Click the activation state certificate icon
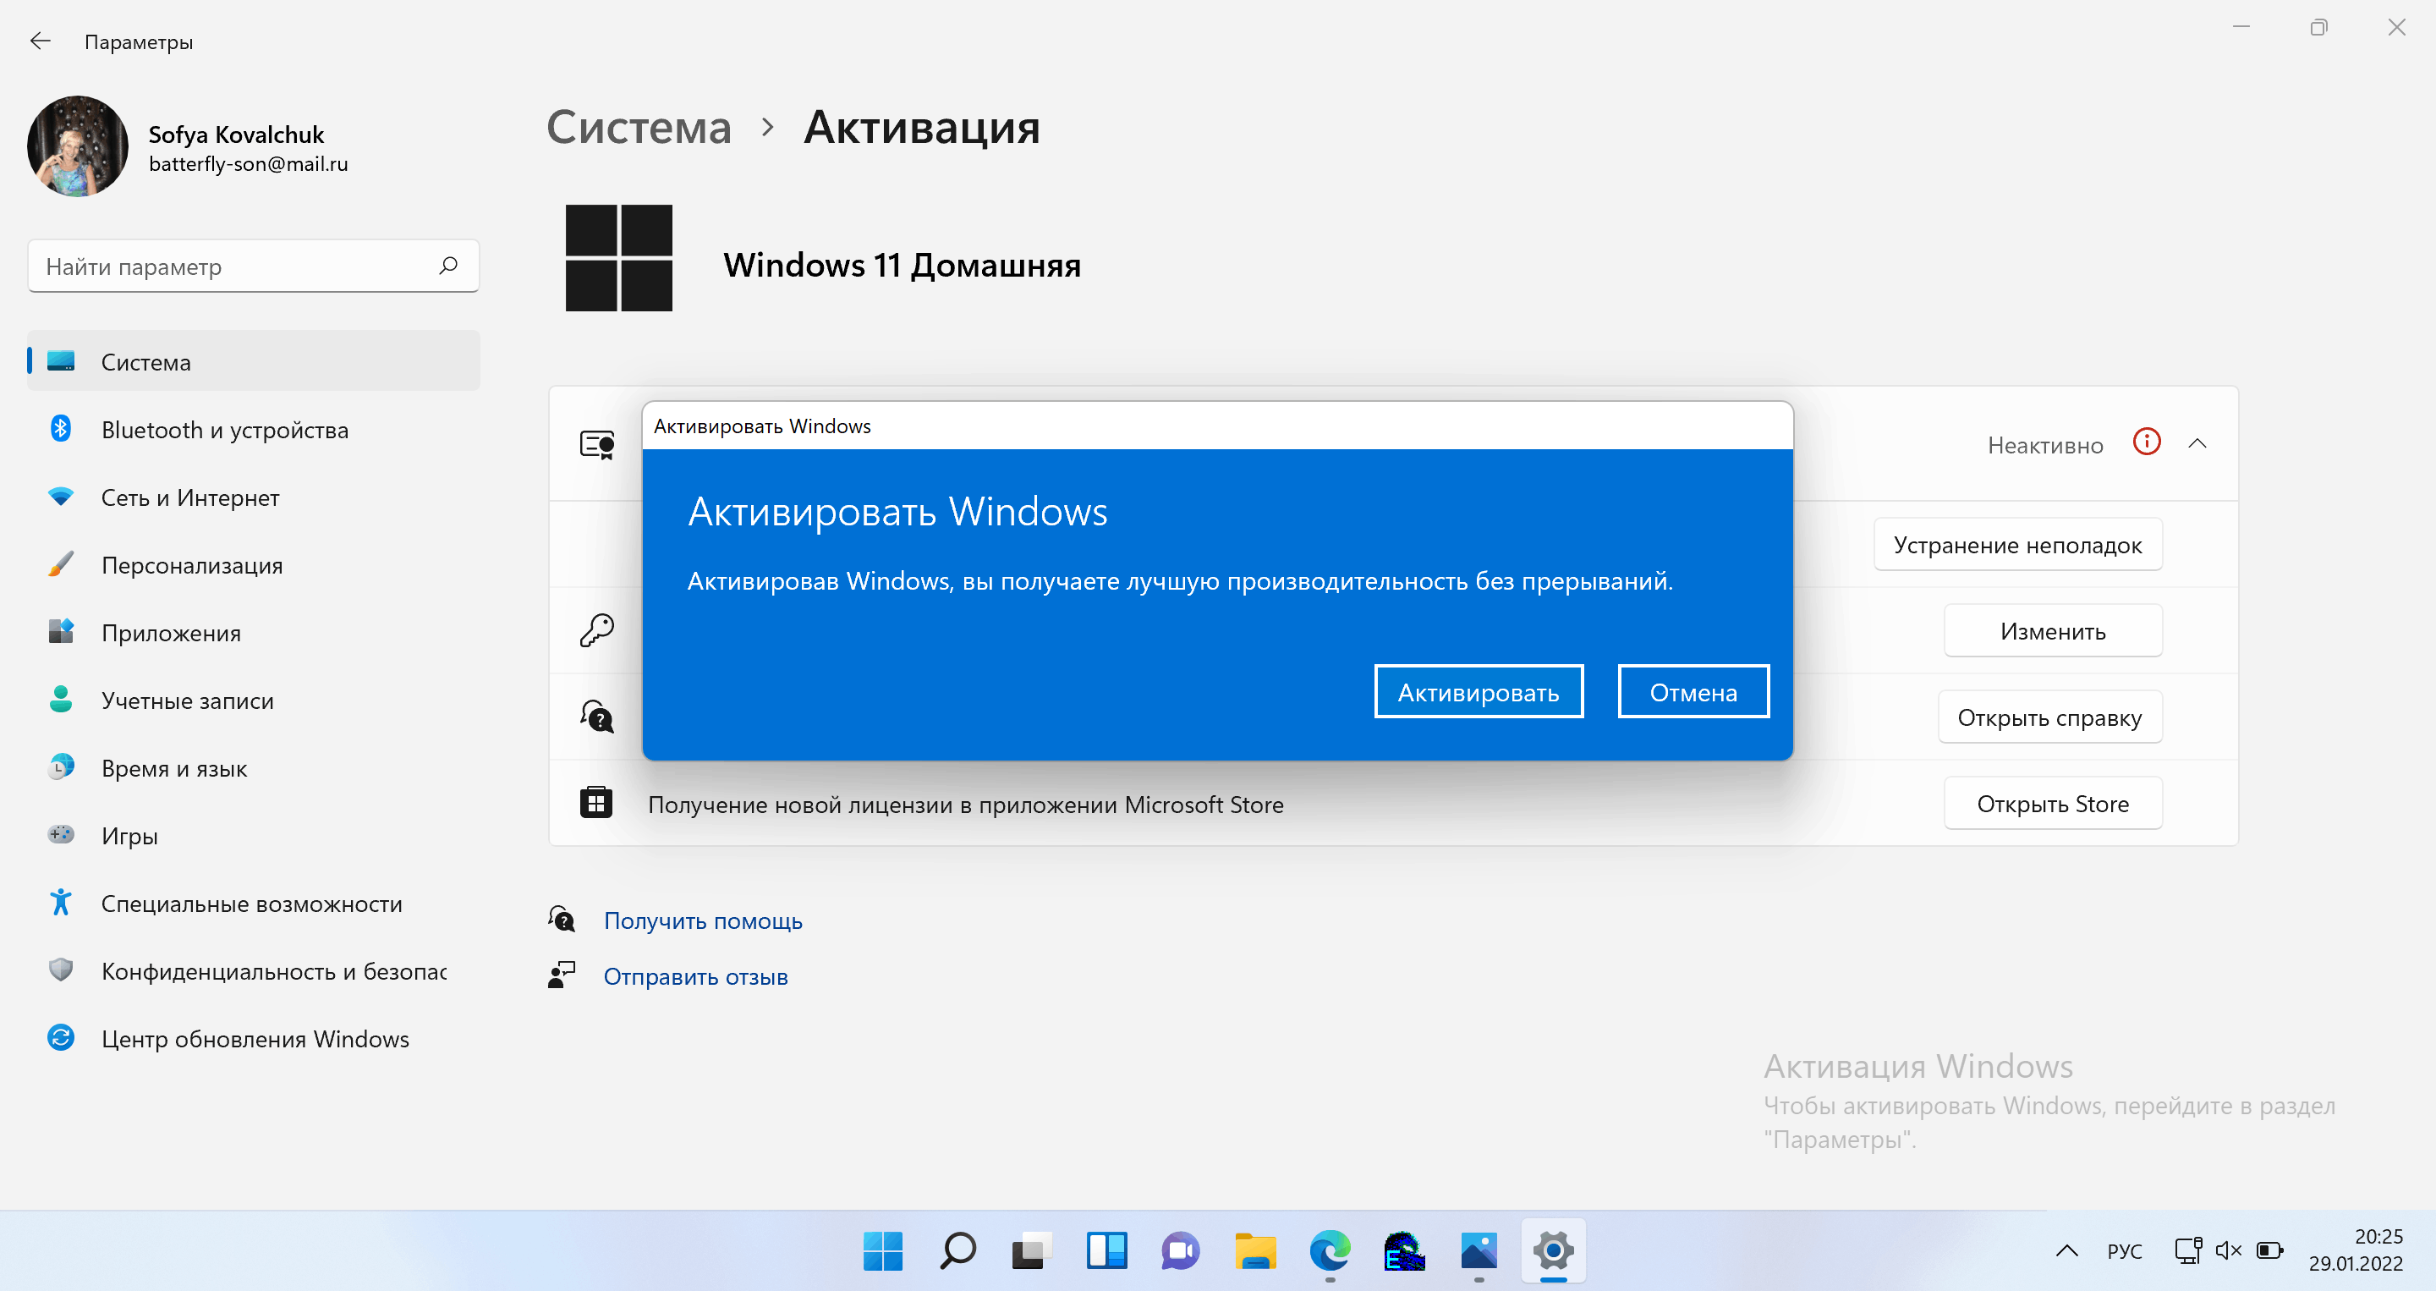2436x1291 pixels. (x=598, y=443)
